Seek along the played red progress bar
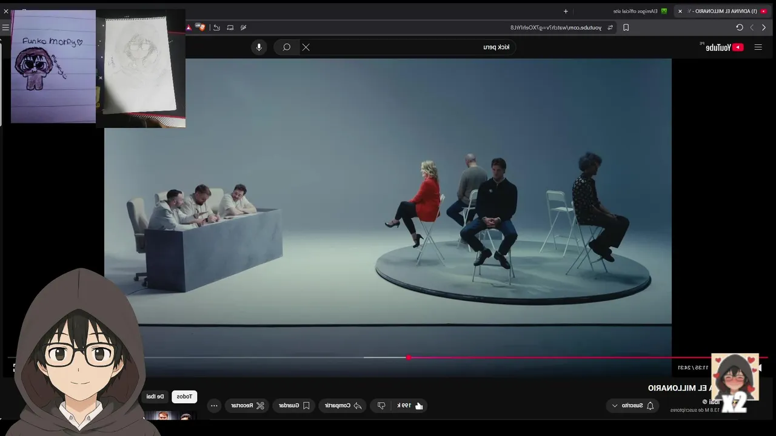 (x=588, y=358)
